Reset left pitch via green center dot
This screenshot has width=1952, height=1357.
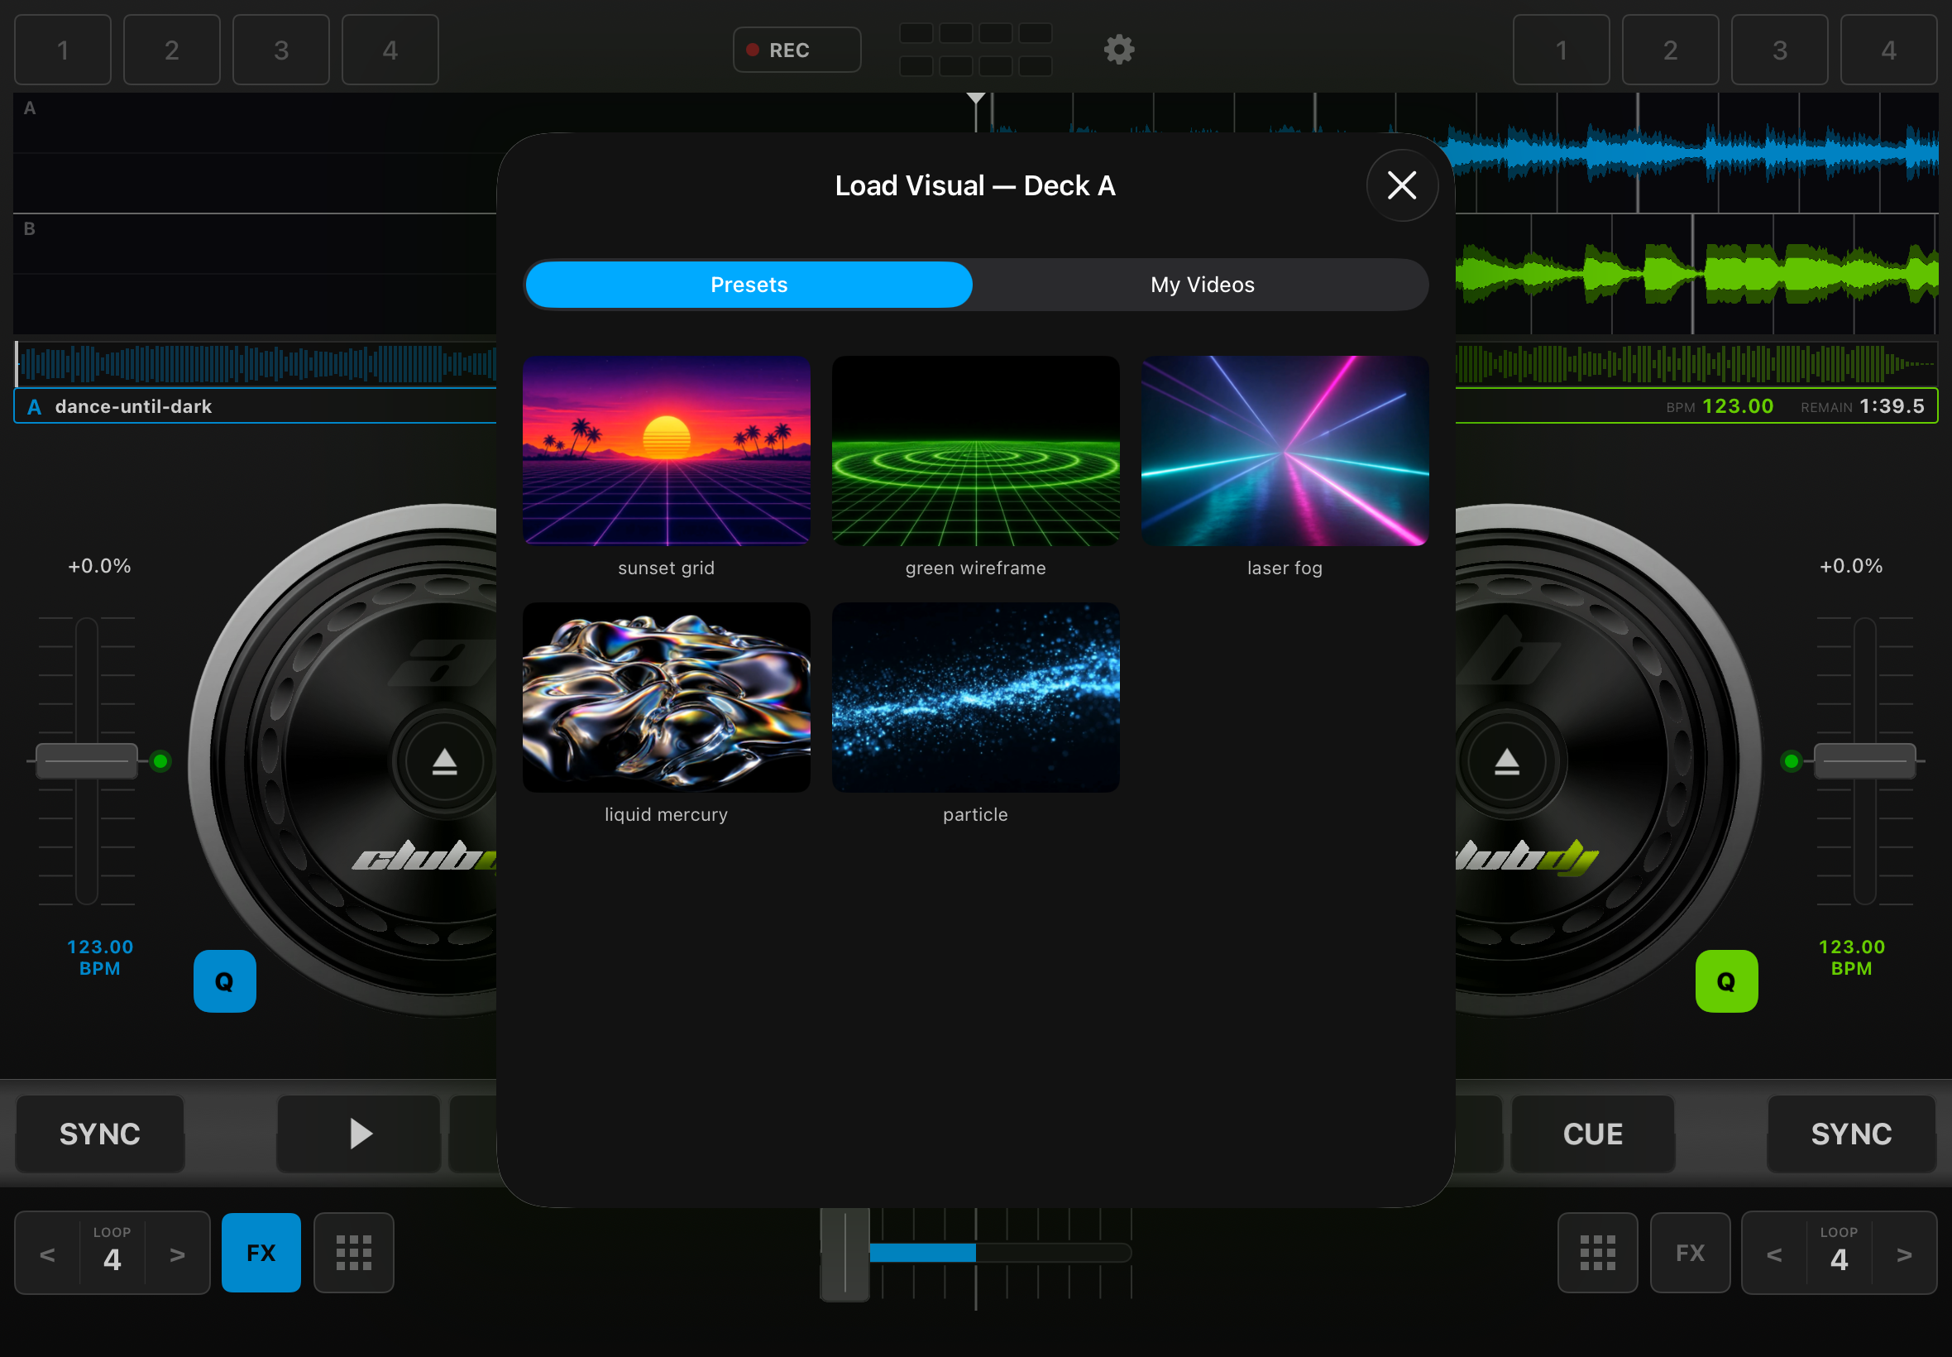coord(160,761)
